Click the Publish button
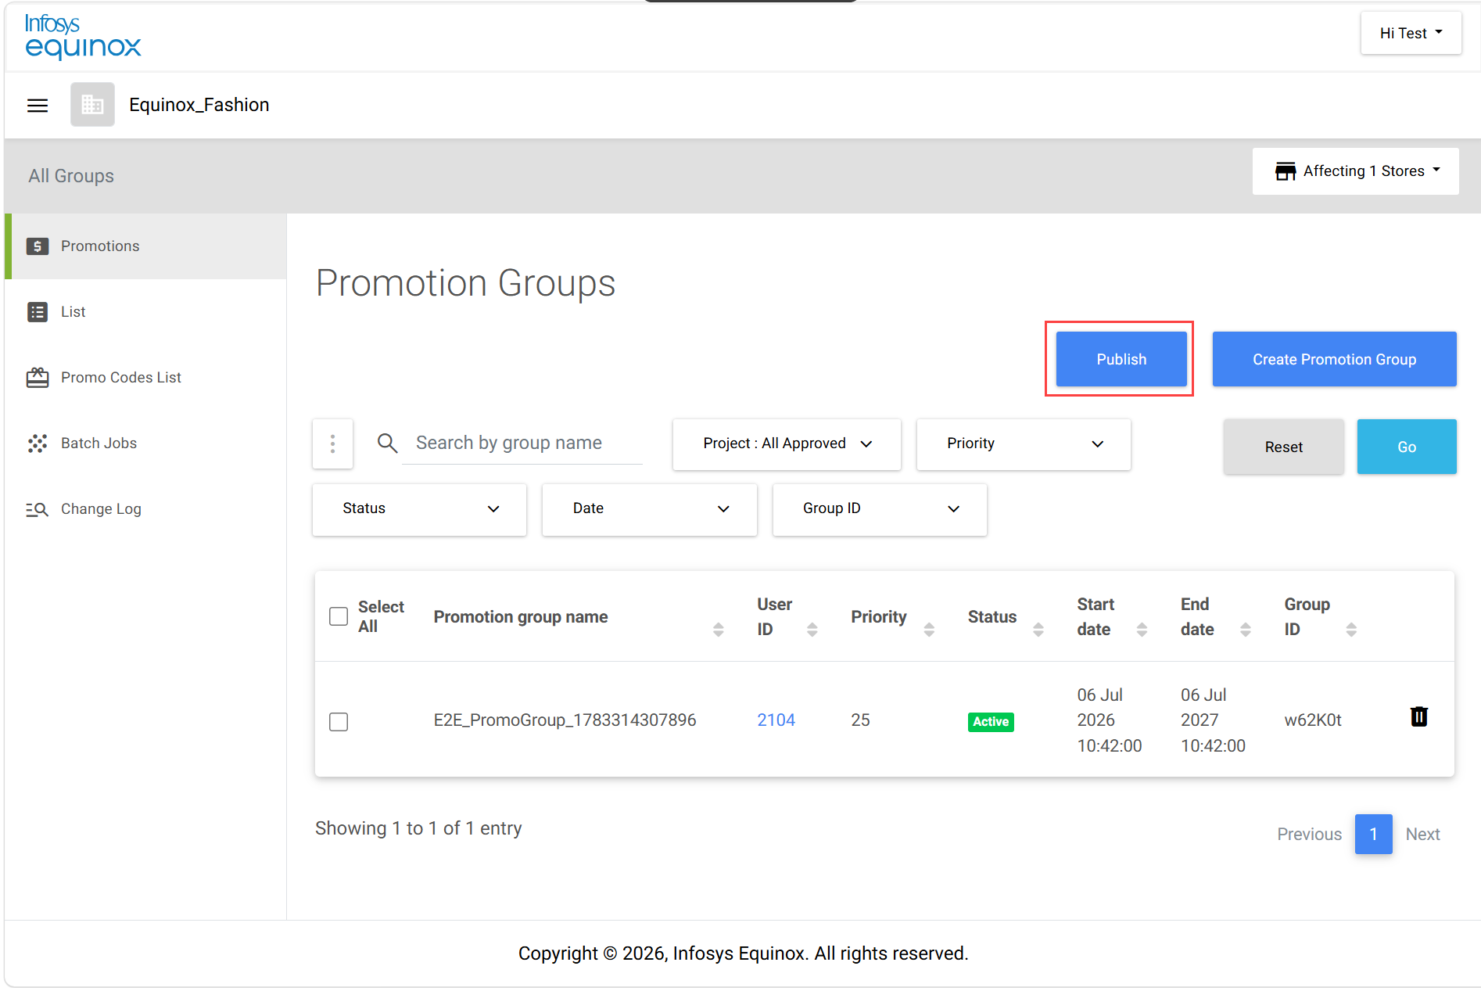The height and width of the screenshot is (991, 1481). (x=1121, y=359)
